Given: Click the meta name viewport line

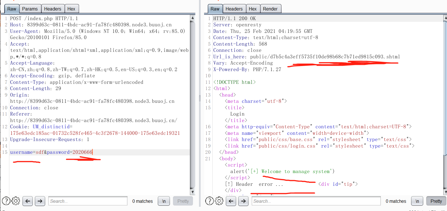Looking at the screenshot, I should (297, 133).
